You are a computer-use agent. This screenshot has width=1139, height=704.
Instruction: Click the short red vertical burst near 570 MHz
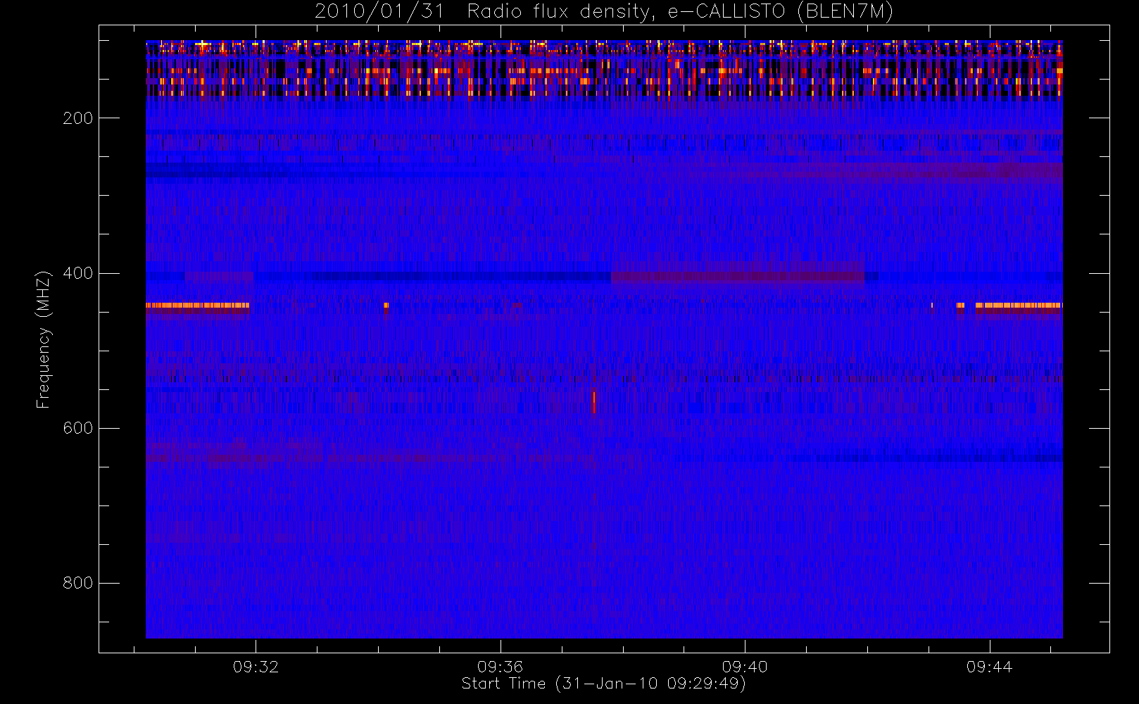coord(594,403)
